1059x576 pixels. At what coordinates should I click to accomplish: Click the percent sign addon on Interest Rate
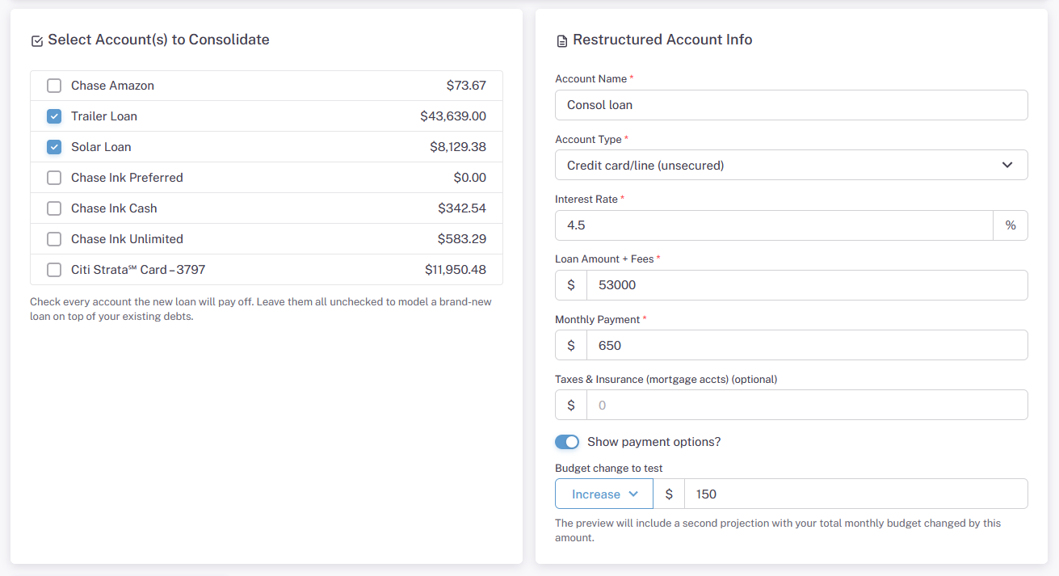(1011, 225)
